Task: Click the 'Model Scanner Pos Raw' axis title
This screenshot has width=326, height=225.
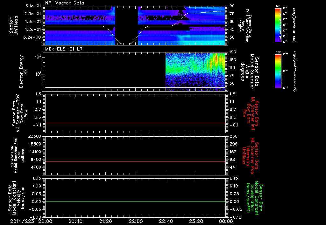Action: (x=18, y=156)
